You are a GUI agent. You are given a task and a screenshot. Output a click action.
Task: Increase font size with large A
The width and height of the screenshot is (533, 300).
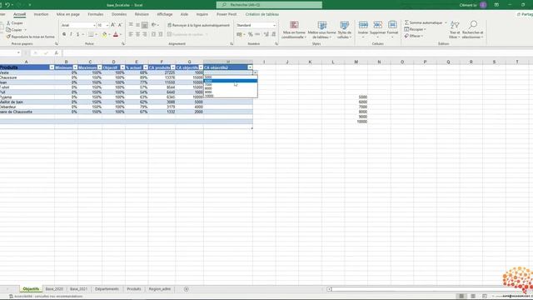[113, 25]
